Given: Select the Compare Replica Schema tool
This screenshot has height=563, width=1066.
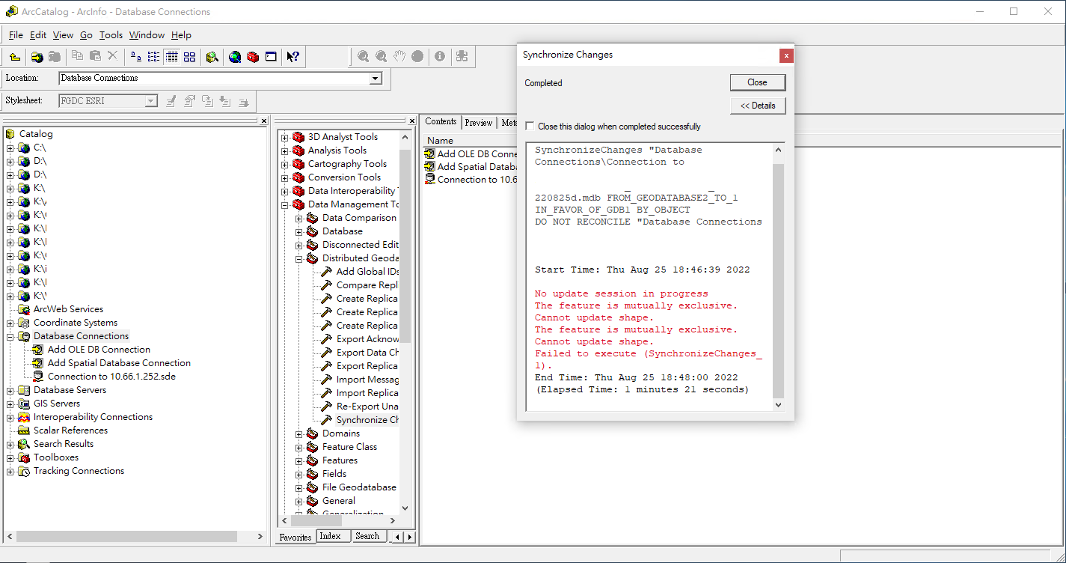Looking at the screenshot, I should [x=367, y=285].
